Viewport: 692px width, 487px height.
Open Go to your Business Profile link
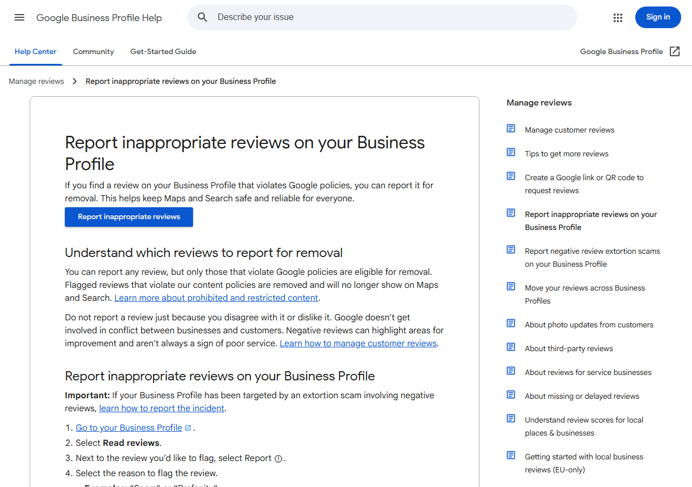point(129,427)
